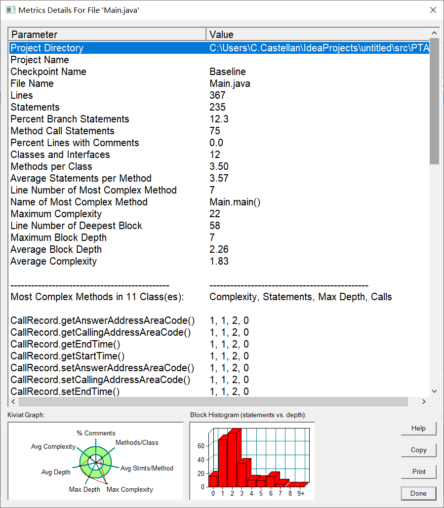Viewport: 444px width, 508px height.
Task: Select the Average Complexity row
Action: [x=219, y=261]
